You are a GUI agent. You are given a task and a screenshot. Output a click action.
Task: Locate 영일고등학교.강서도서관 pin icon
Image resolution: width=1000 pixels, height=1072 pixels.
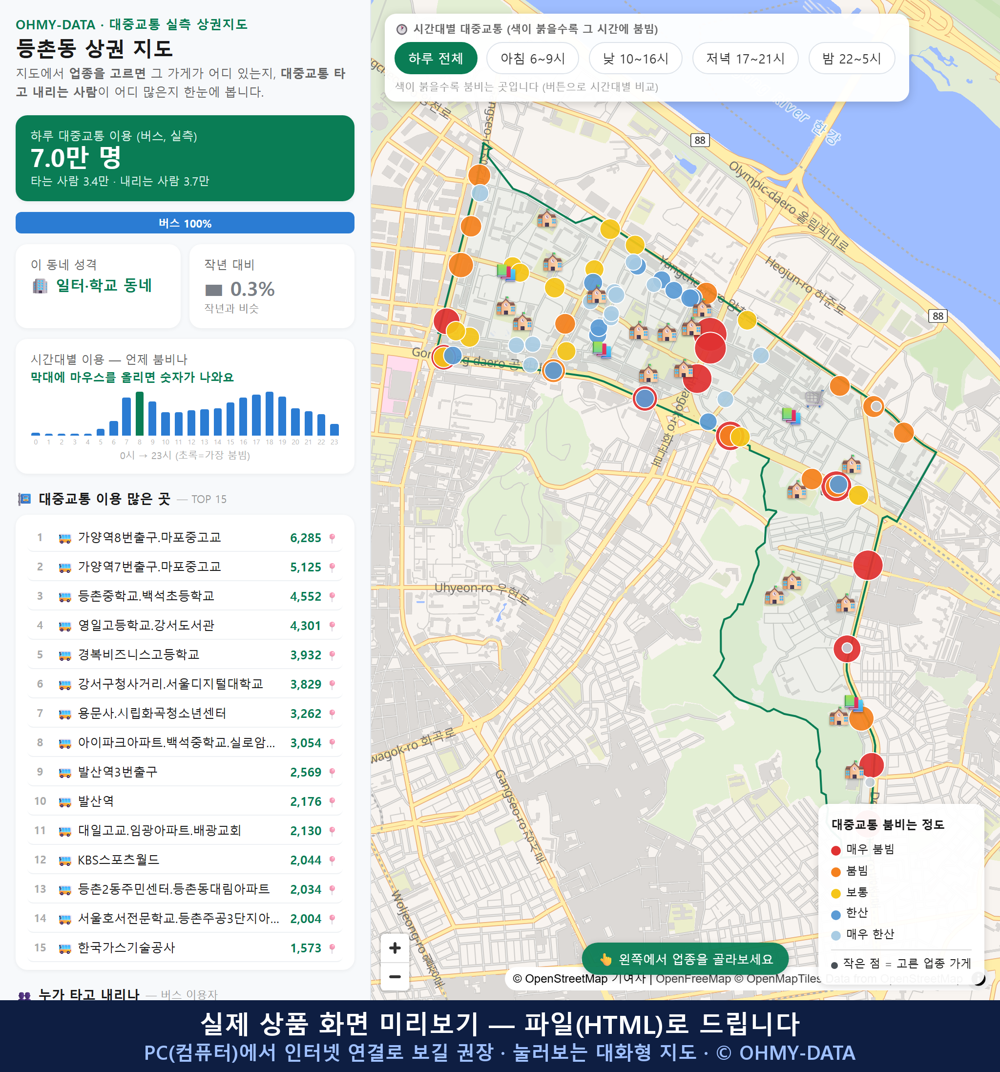point(332,626)
